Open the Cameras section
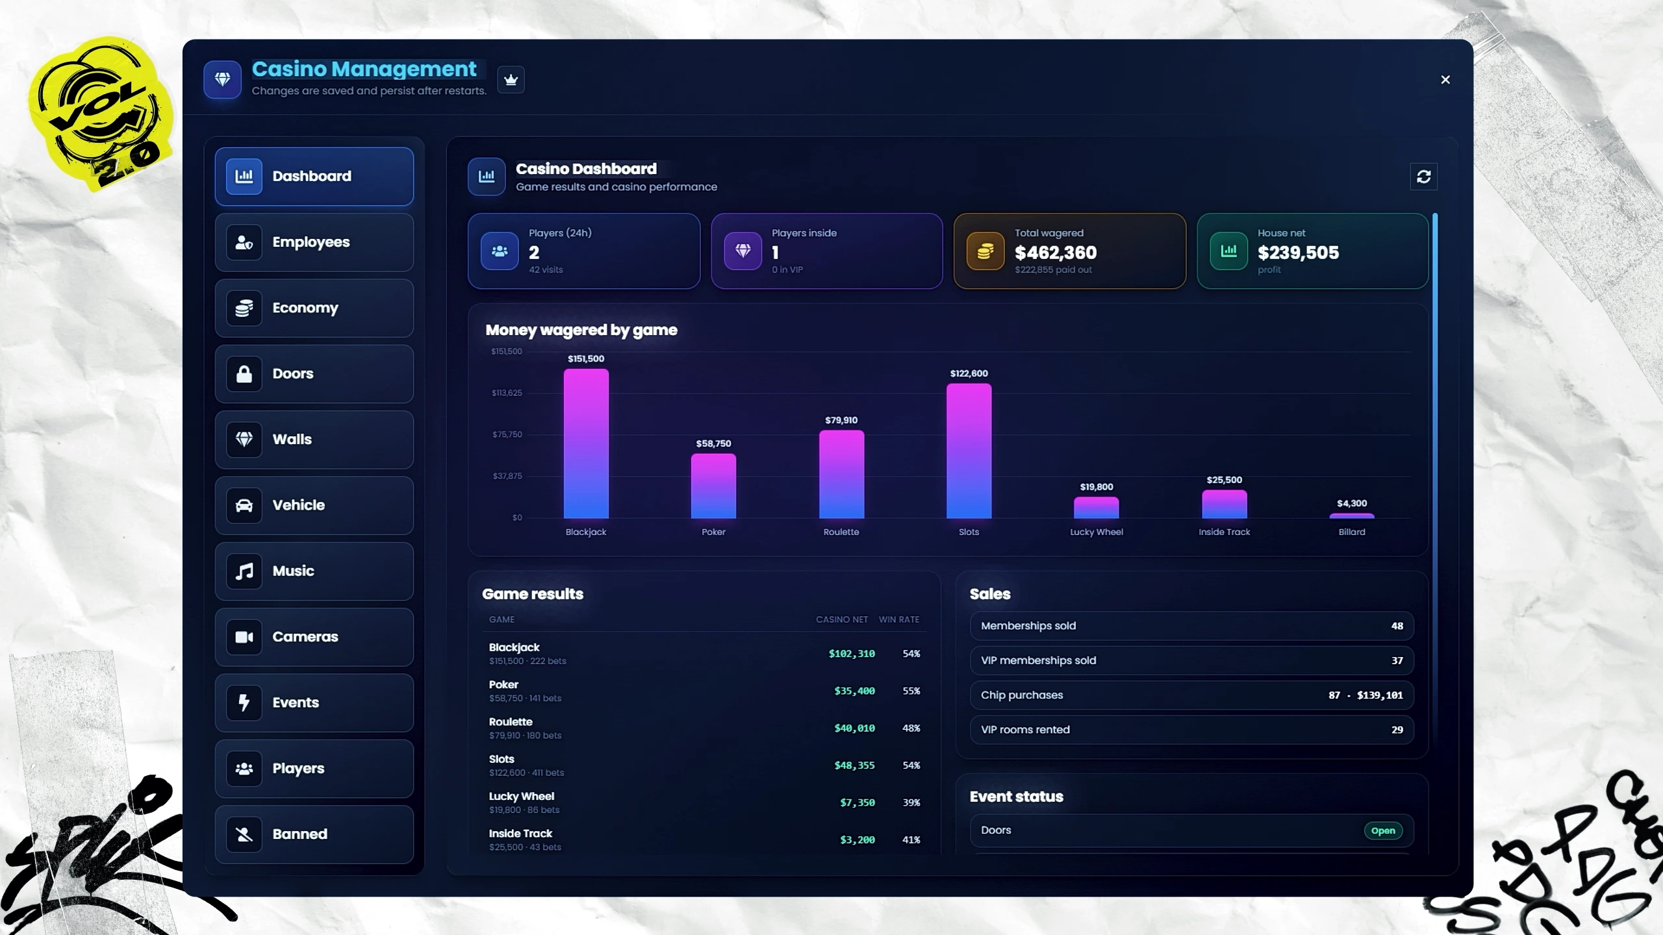Image resolution: width=1663 pixels, height=935 pixels. tap(314, 637)
